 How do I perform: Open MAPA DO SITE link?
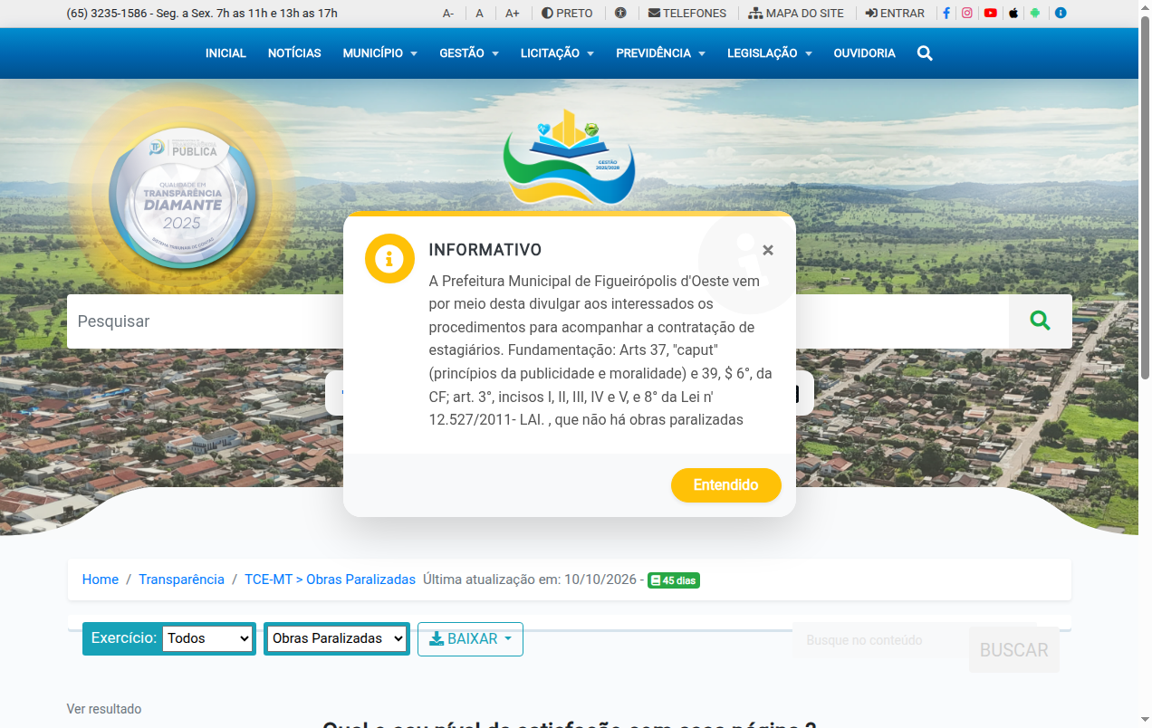(x=796, y=14)
